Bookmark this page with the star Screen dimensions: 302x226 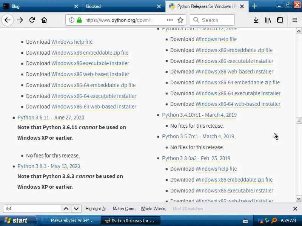[180, 20]
